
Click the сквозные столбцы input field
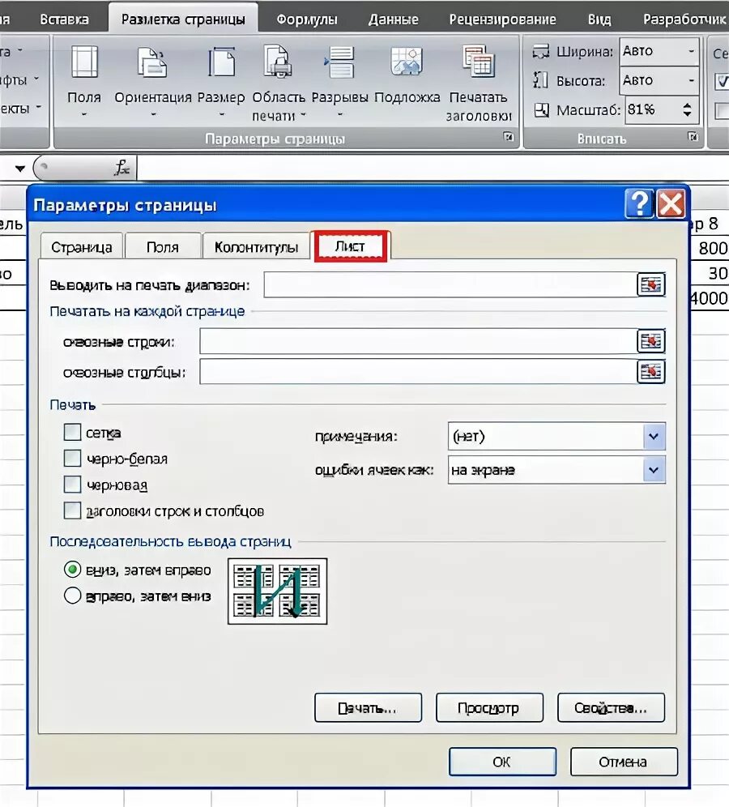coord(418,372)
